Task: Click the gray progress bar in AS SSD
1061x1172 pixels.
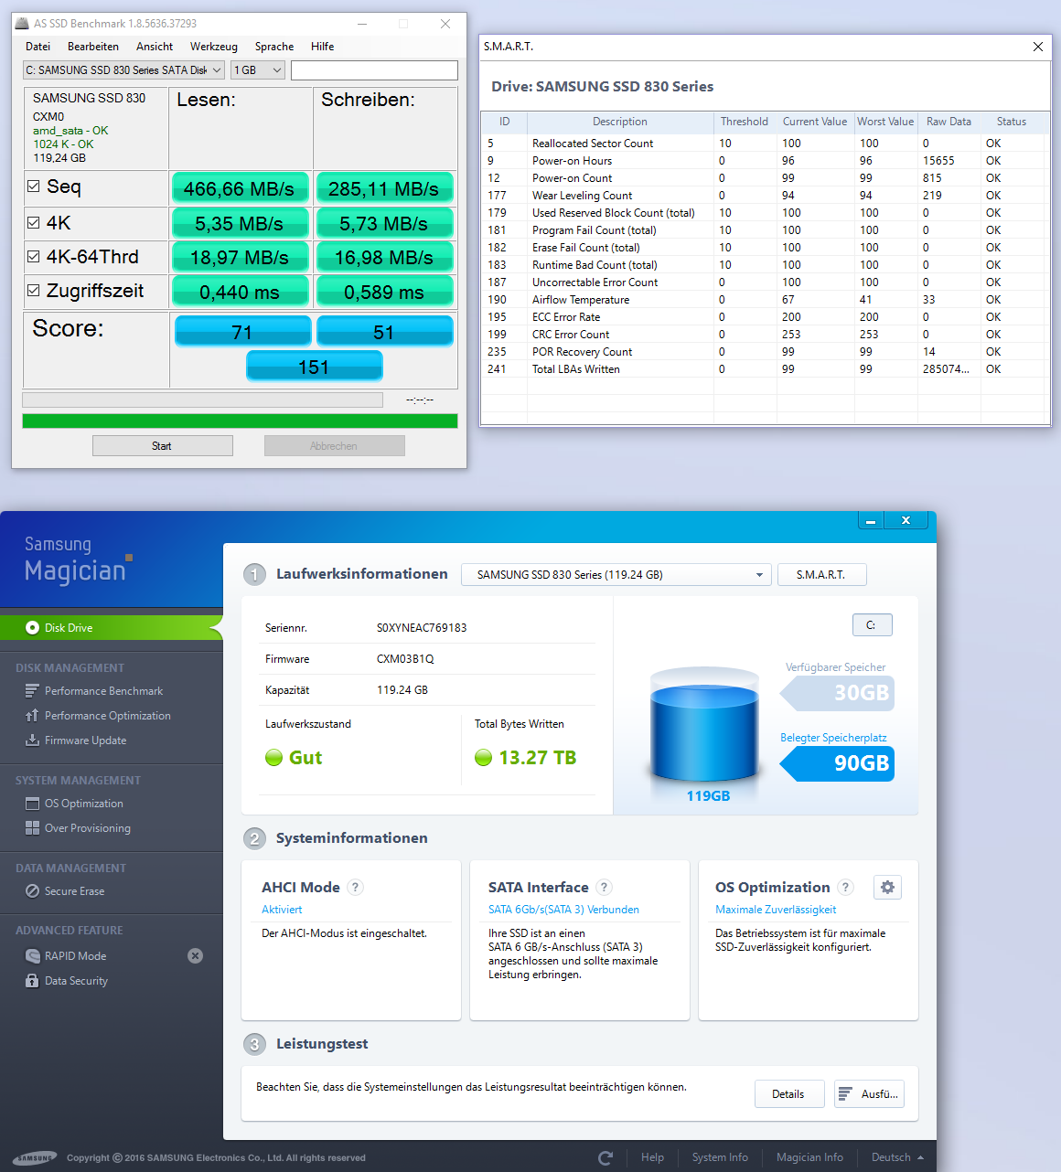Action: point(202,400)
